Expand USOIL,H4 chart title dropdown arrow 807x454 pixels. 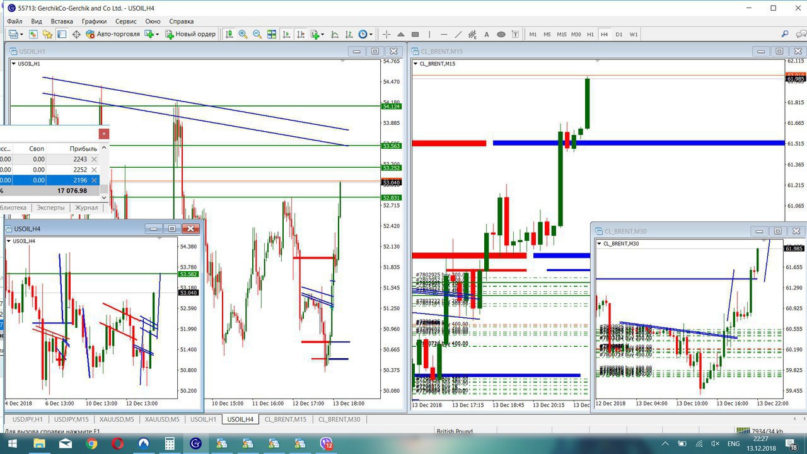pyautogui.click(x=9, y=241)
